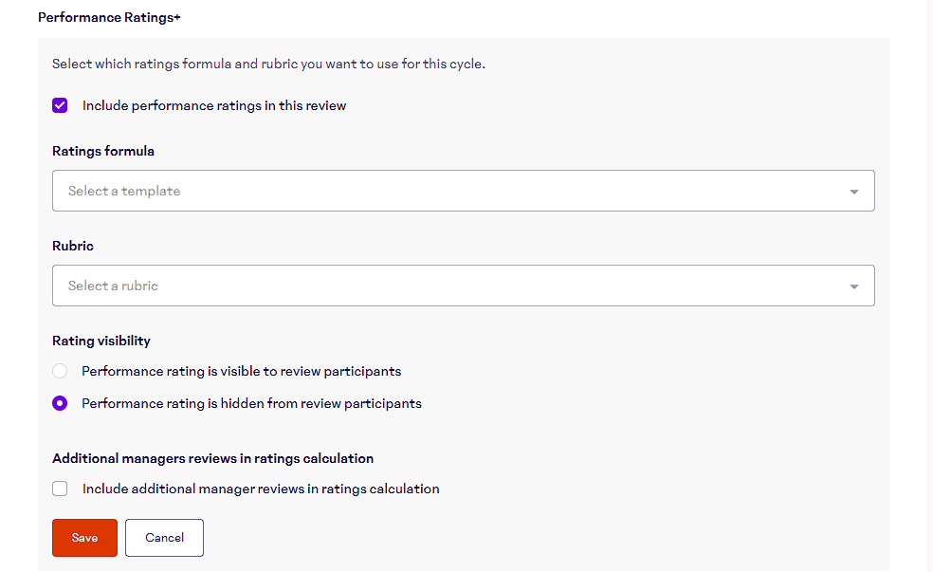The height and width of the screenshot is (572, 933).
Task: Click the 'Performance Ratings+' section heading
Action: [109, 17]
